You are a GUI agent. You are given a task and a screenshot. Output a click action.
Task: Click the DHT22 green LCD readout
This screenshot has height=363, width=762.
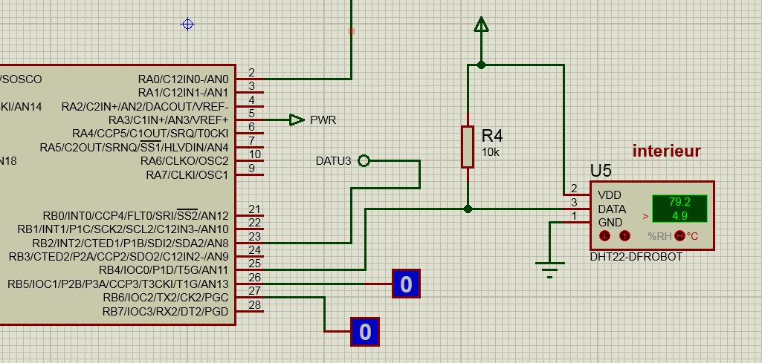point(678,209)
